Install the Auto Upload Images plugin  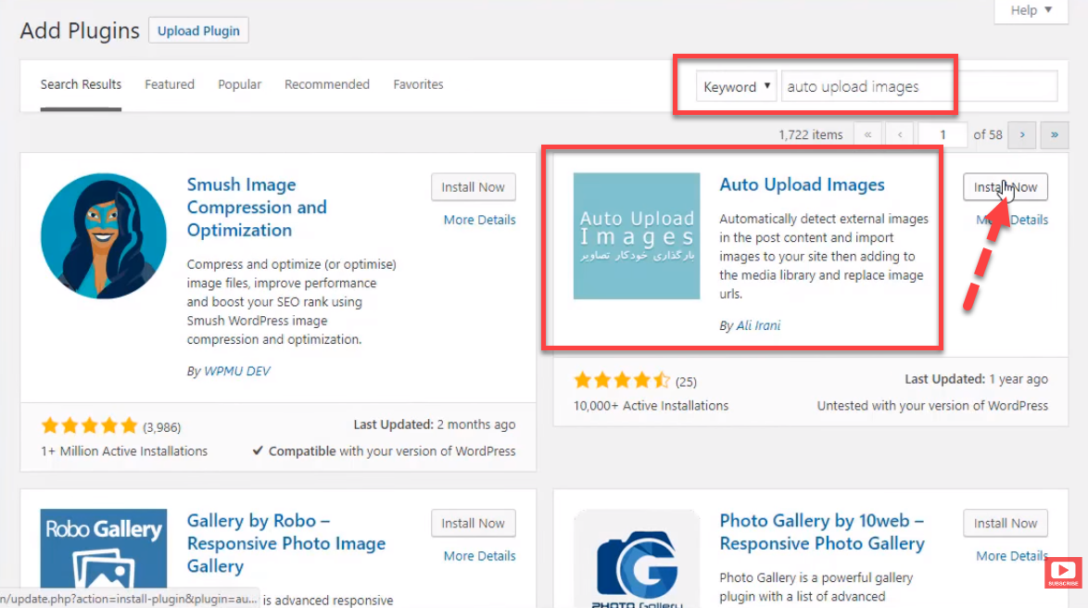point(1006,187)
